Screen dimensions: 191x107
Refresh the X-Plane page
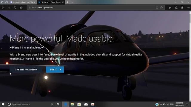click(x=15, y=7)
